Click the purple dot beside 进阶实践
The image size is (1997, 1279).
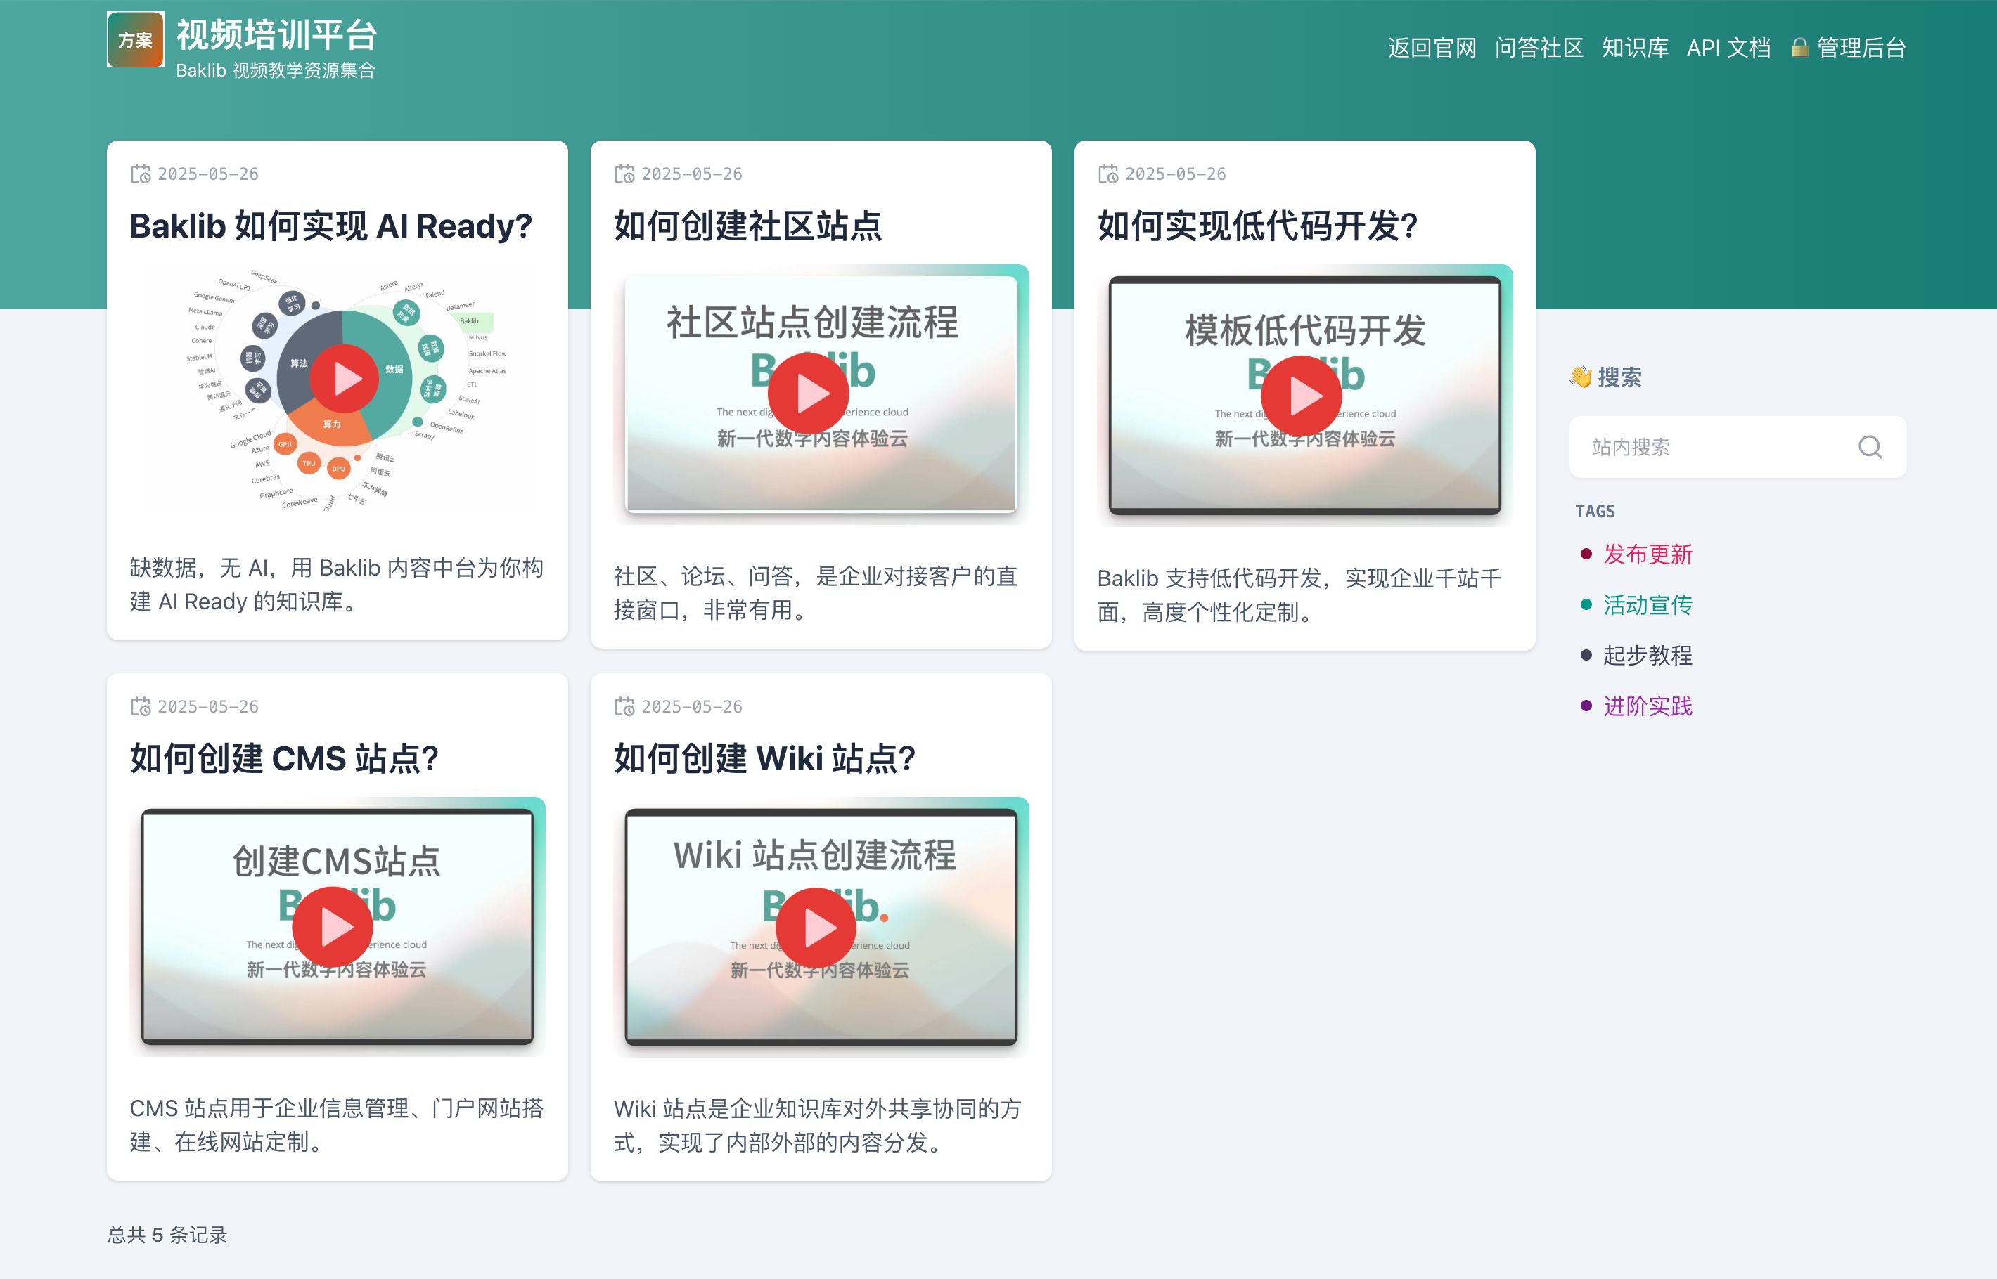pyautogui.click(x=1586, y=706)
